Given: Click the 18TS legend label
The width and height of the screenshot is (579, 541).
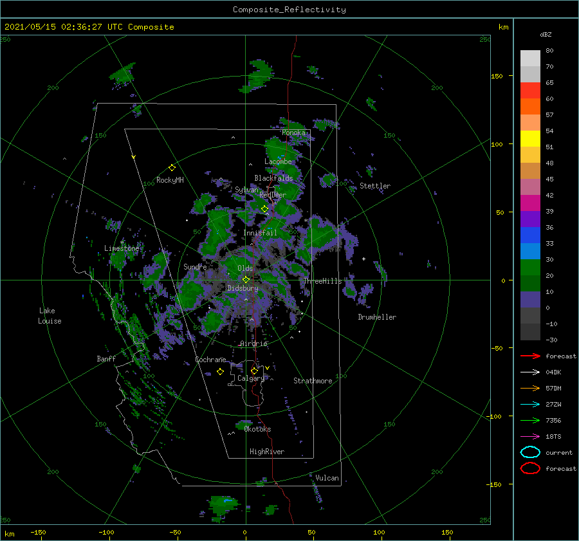Looking at the screenshot, I should point(553,437).
